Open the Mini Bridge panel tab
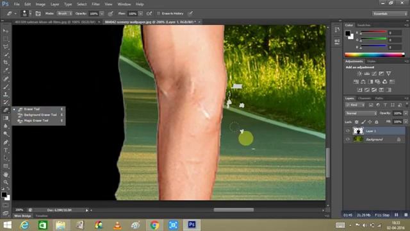This screenshot has height=231, width=410. [23, 216]
